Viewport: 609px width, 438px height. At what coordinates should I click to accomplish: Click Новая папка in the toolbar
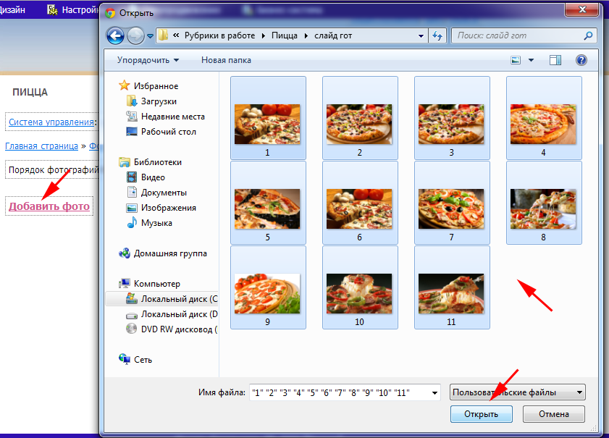tap(226, 60)
